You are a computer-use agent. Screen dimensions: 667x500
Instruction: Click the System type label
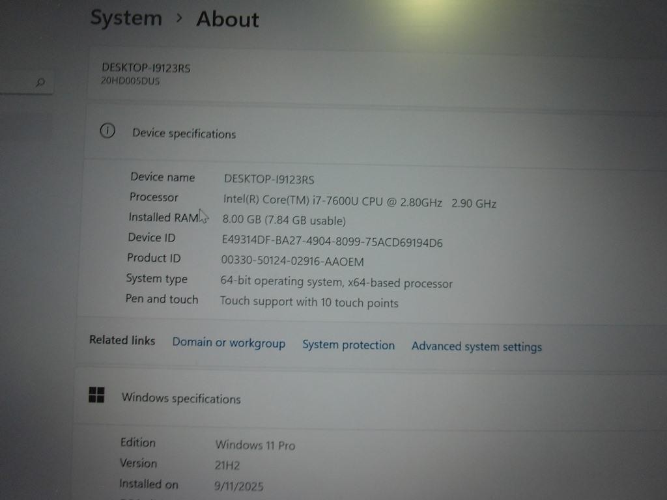click(156, 279)
